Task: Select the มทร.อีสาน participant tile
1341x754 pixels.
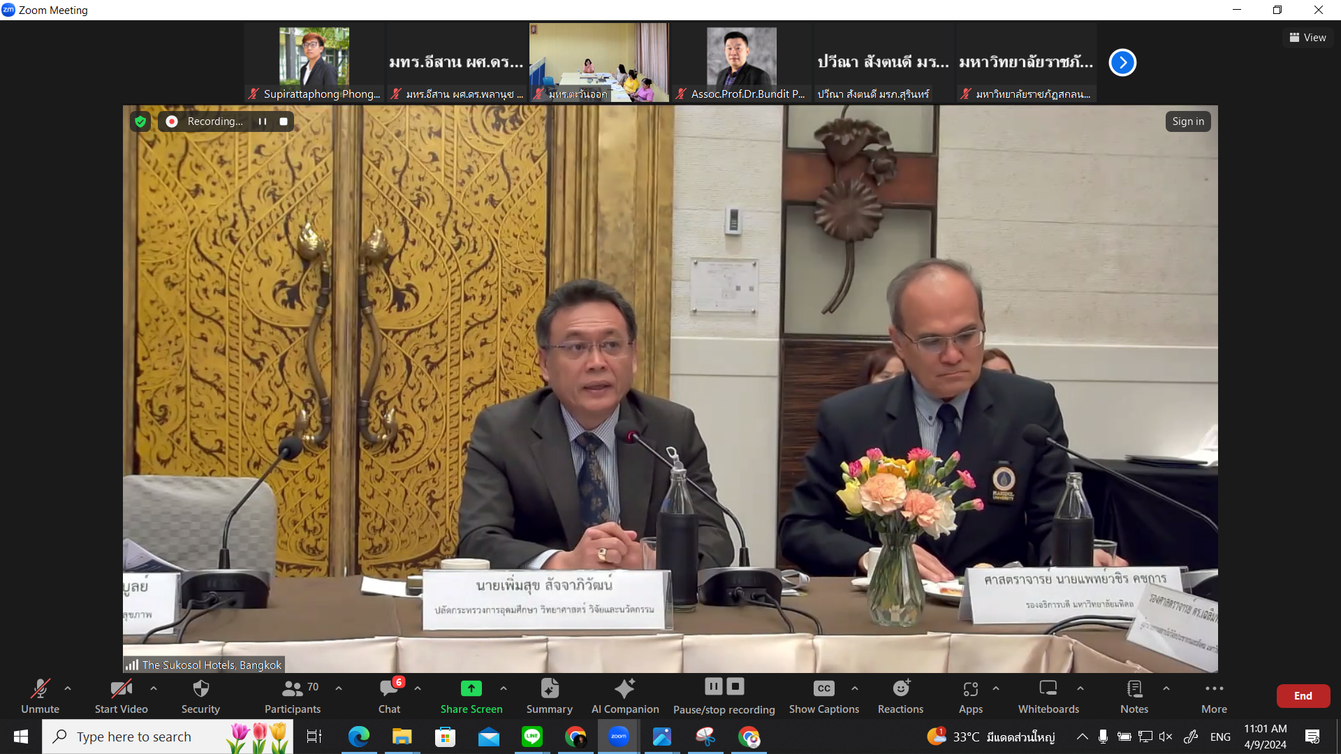Action: pyautogui.click(x=456, y=63)
